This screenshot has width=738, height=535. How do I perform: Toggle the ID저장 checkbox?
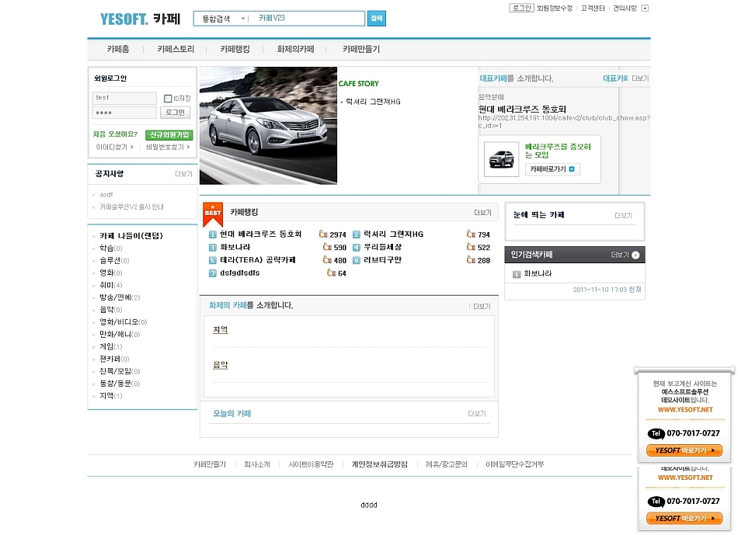(x=168, y=99)
